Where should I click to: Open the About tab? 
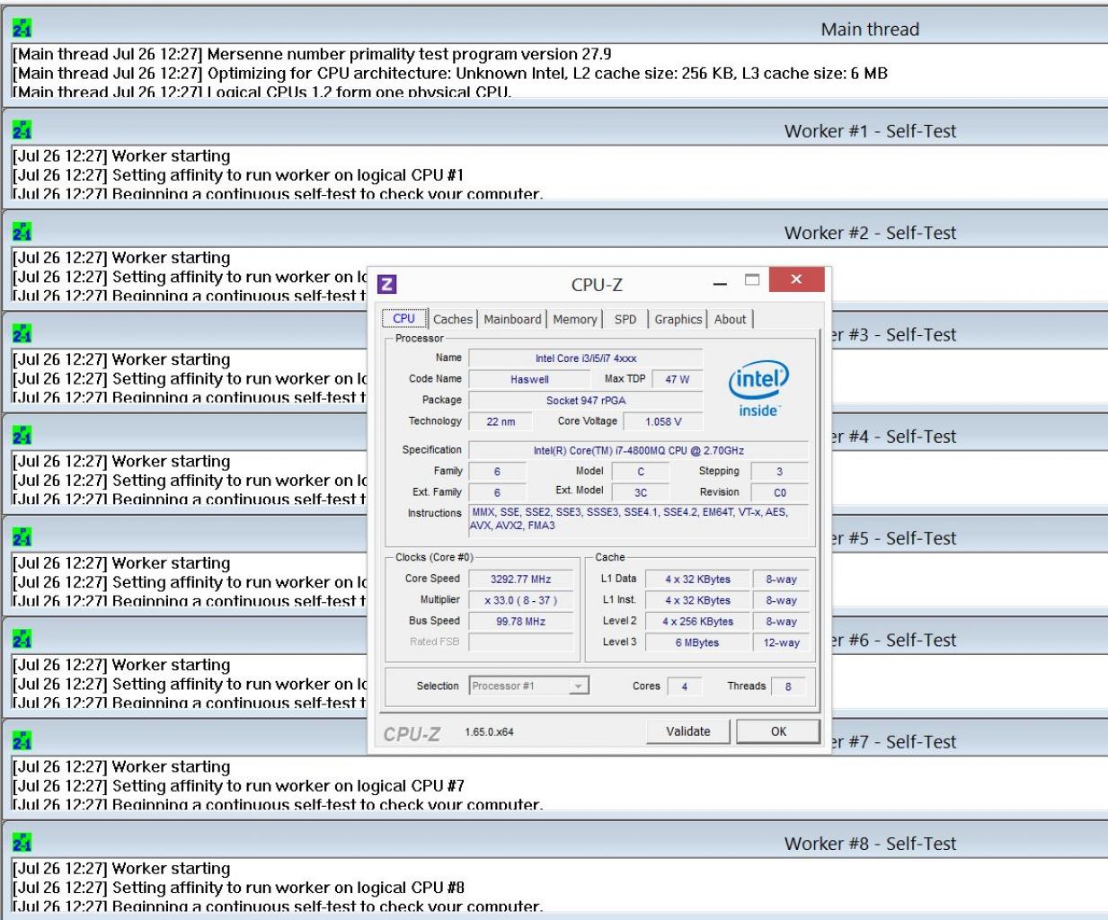(731, 319)
